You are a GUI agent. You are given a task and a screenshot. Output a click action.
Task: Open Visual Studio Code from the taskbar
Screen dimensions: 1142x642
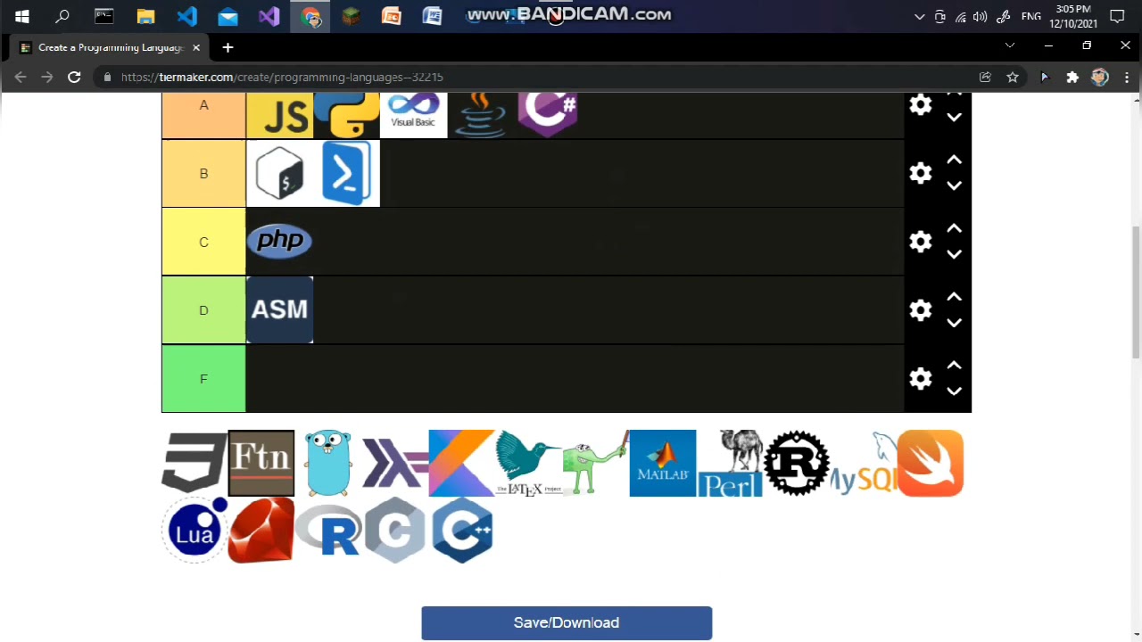click(x=186, y=16)
